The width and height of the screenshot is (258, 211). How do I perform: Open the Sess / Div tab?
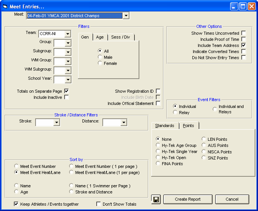120,37
